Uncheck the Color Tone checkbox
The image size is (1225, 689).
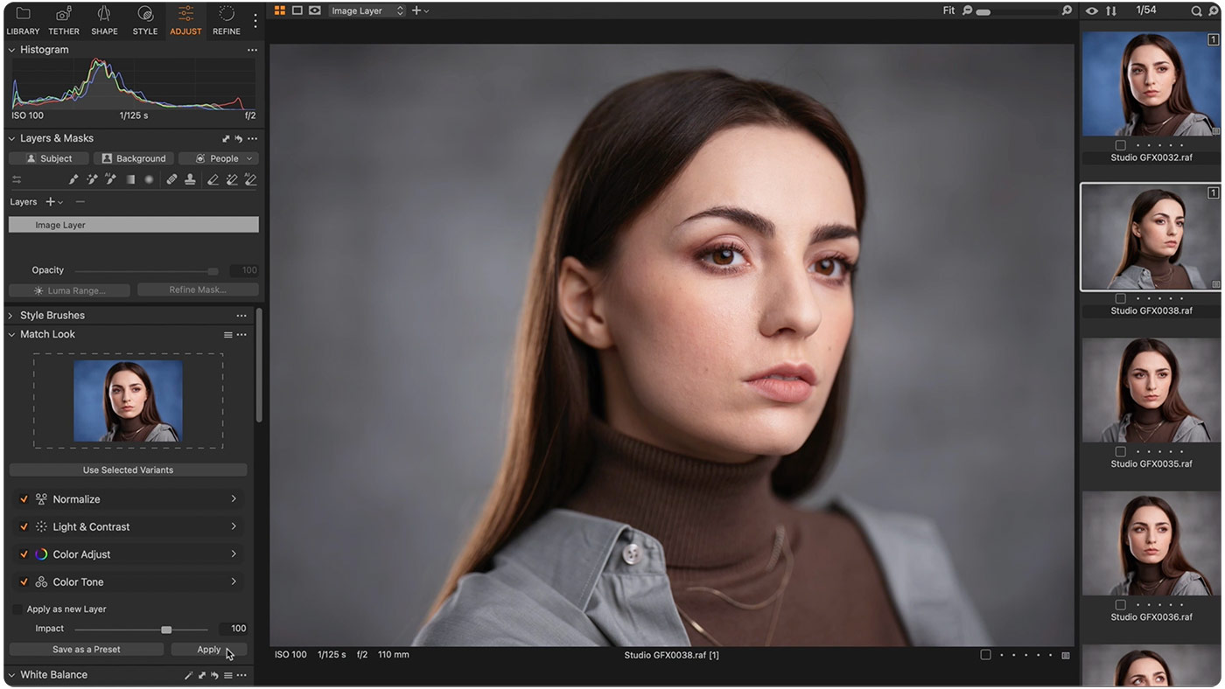[x=24, y=582]
